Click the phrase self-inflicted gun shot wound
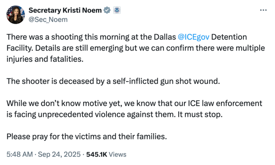 [x=182, y=81]
